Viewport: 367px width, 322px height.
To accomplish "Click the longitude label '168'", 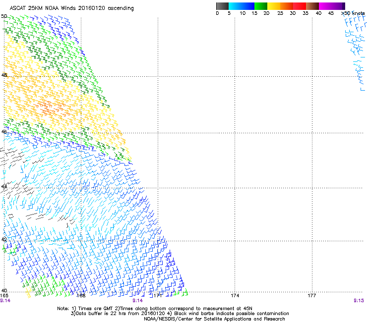I will (81, 296).
